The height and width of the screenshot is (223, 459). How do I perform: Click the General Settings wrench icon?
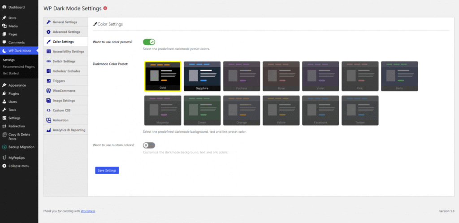tap(48, 22)
